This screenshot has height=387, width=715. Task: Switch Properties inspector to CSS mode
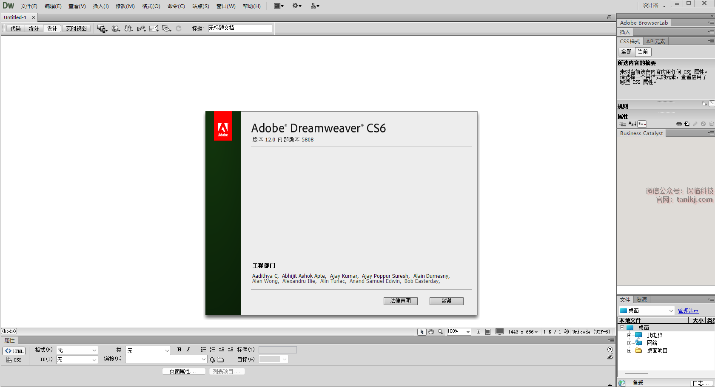pos(14,360)
